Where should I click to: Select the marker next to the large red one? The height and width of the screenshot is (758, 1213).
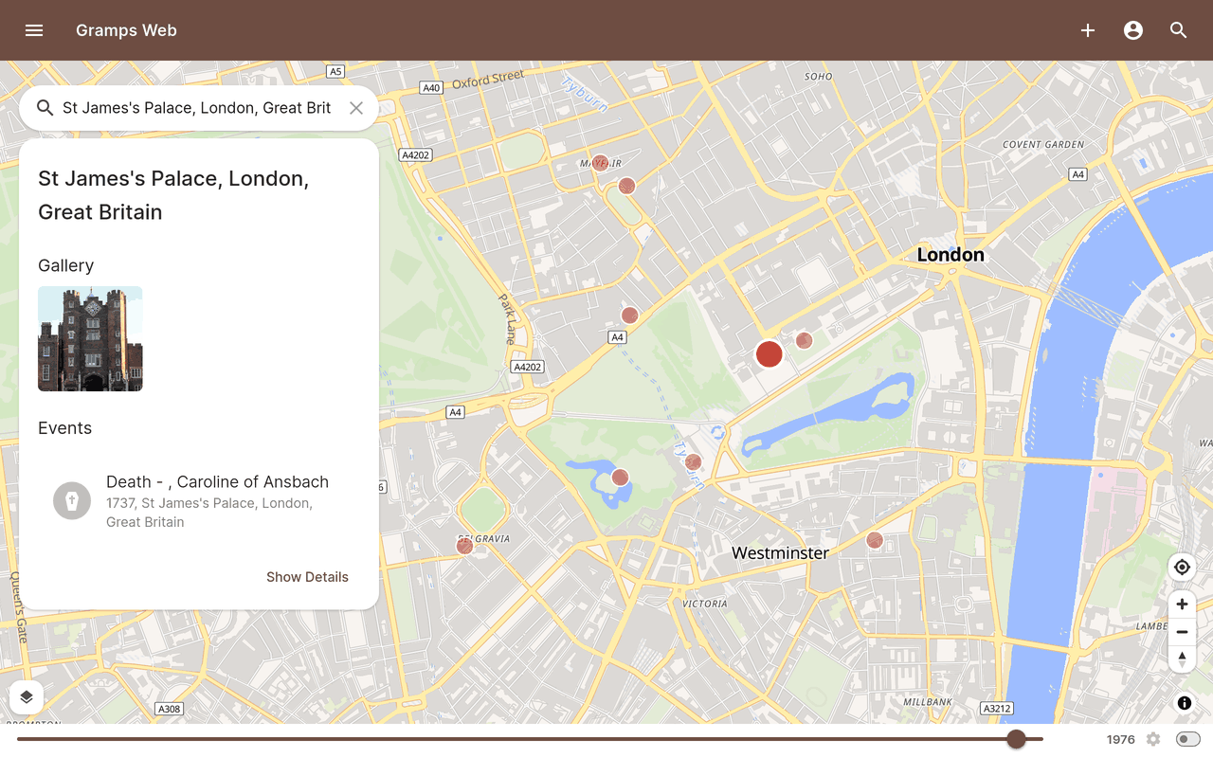click(x=804, y=340)
